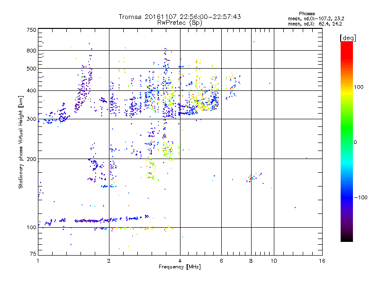The width and height of the screenshot is (379, 284).
Task: Click the 'Phases' header label
Action: 307,14
